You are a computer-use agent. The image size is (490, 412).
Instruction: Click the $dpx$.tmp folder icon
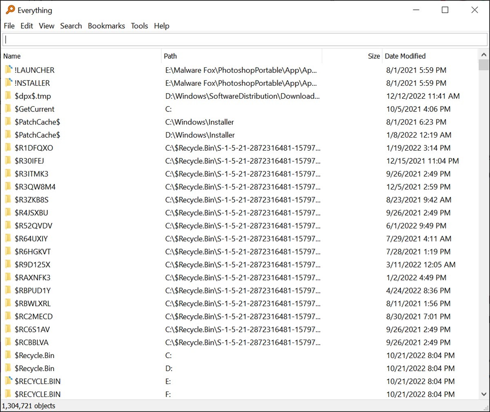[9, 96]
